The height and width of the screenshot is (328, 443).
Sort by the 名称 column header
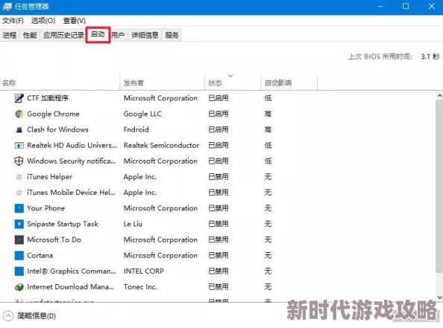[60, 83]
